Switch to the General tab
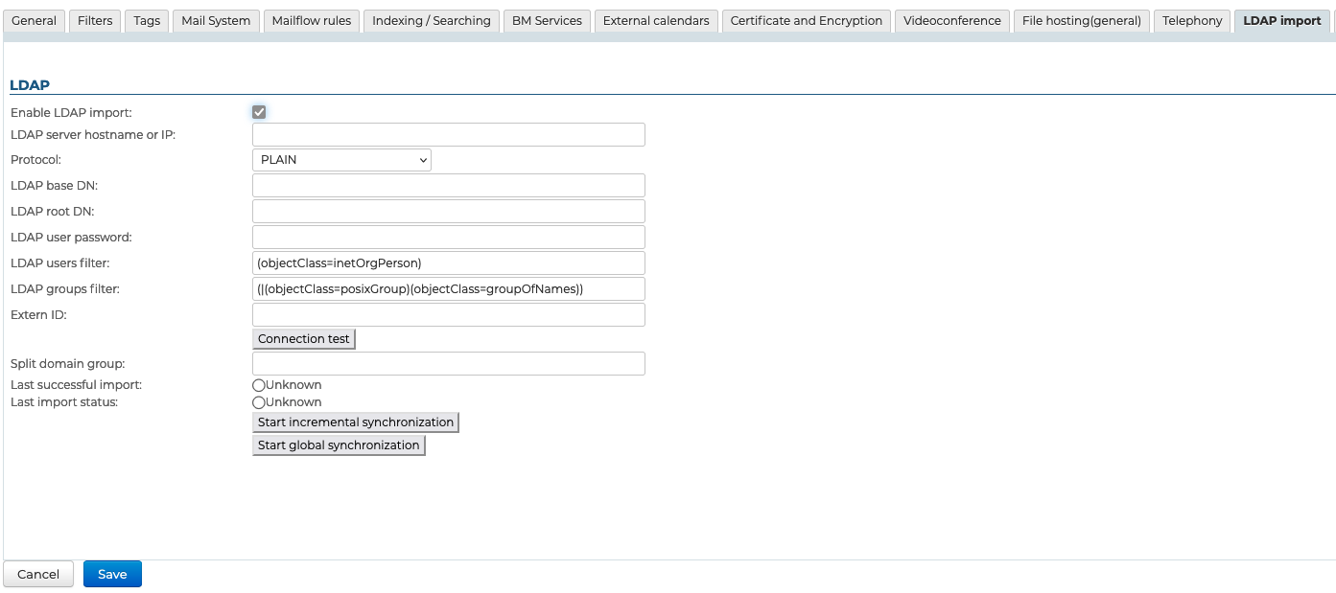 [34, 20]
